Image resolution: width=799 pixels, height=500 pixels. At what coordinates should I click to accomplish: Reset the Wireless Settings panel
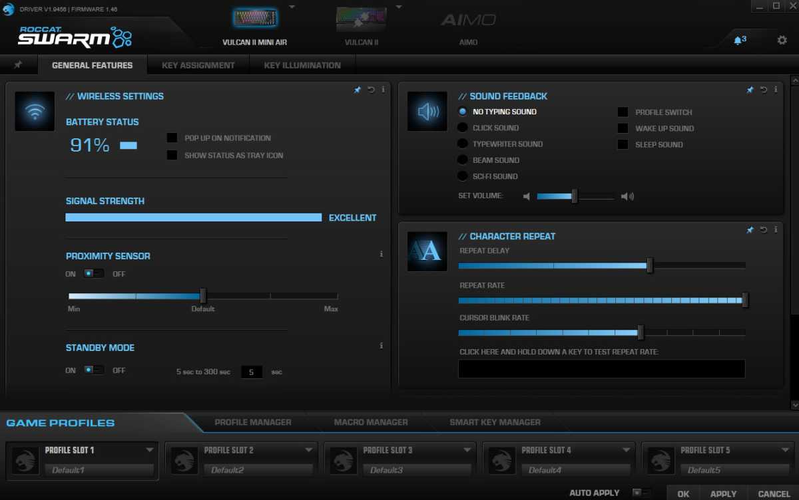coord(371,90)
